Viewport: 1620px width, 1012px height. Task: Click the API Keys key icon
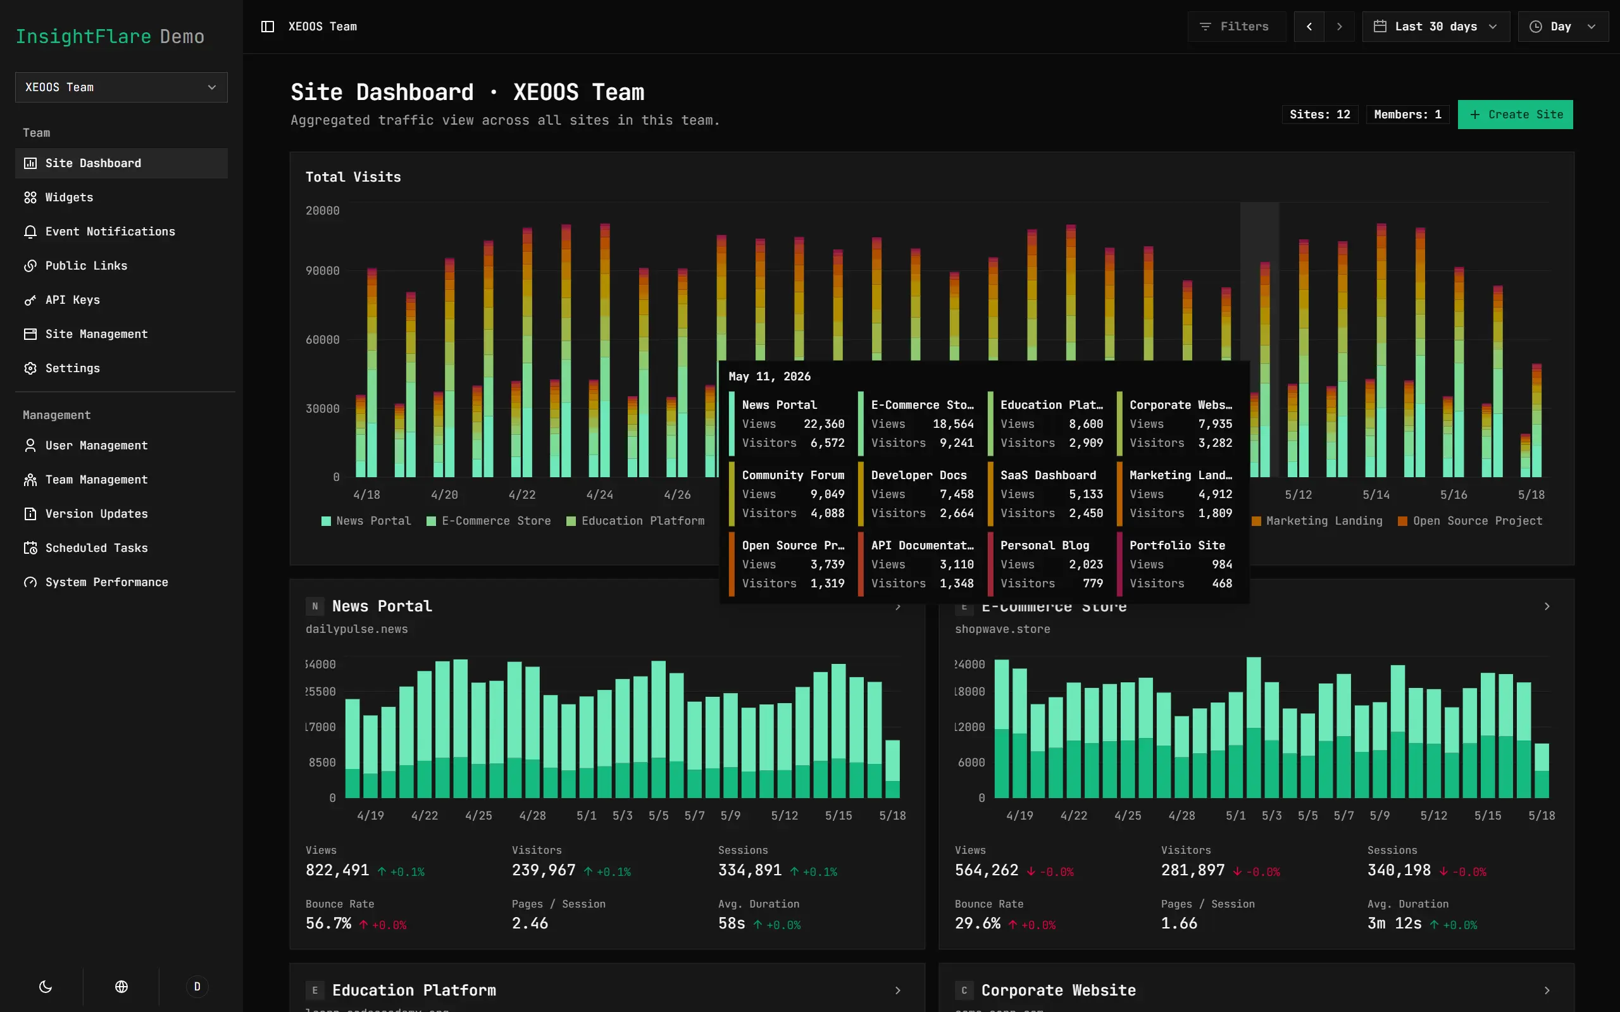coord(30,300)
